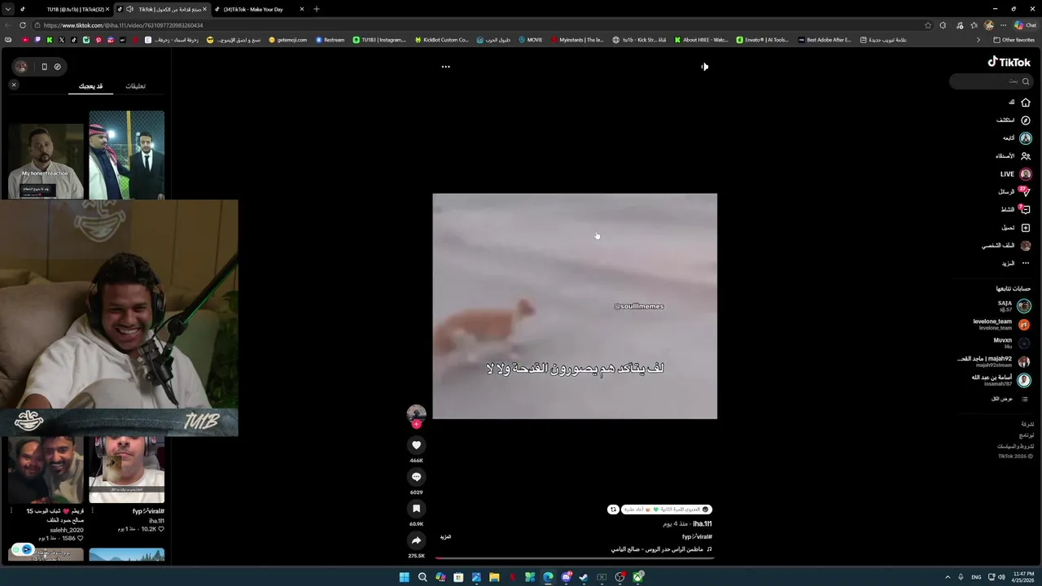Mute the playing tab via the speaker icon
1042x586 pixels.
pyautogui.click(x=129, y=9)
